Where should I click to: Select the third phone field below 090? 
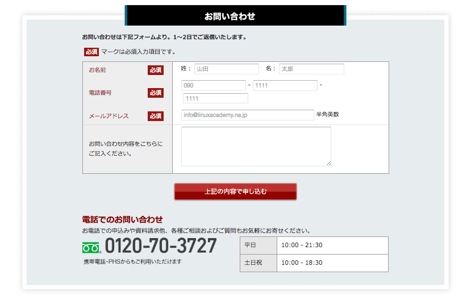[x=215, y=98]
